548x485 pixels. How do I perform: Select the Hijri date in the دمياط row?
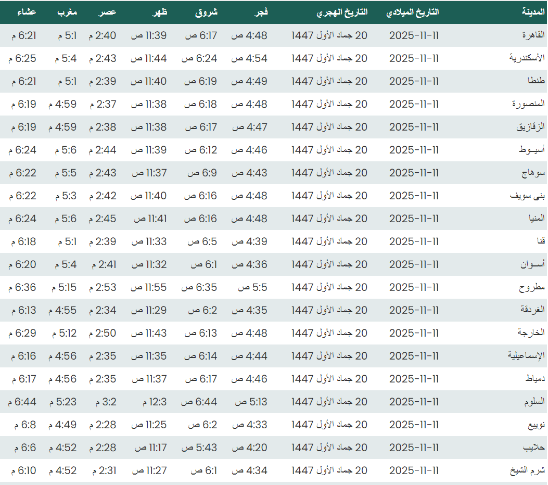click(x=329, y=379)
